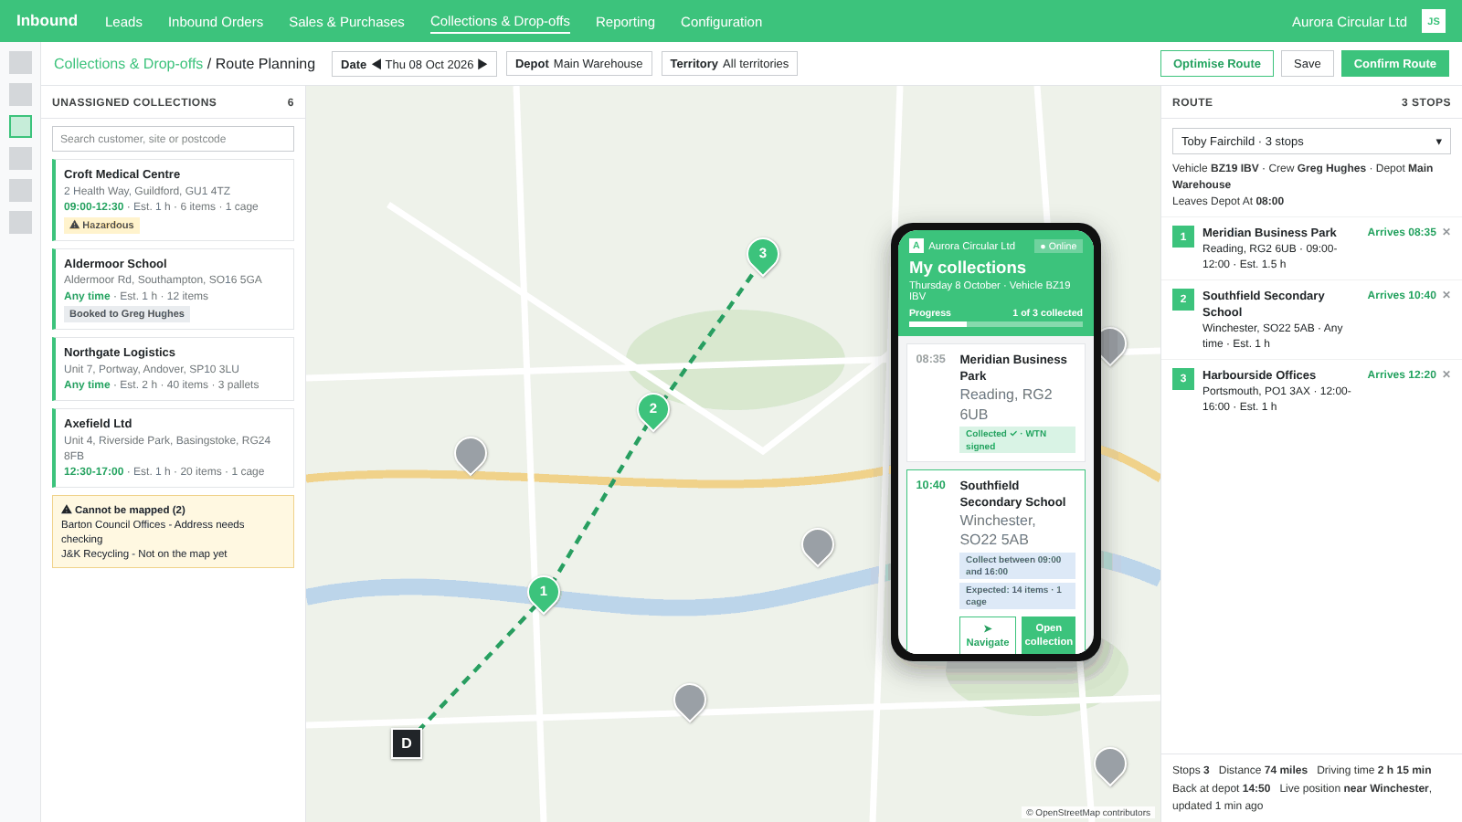This screenshot has width=1462, height=822.
Task: Click the Hazardous warning tag on Croft Medical
Action: pos(101,225)
